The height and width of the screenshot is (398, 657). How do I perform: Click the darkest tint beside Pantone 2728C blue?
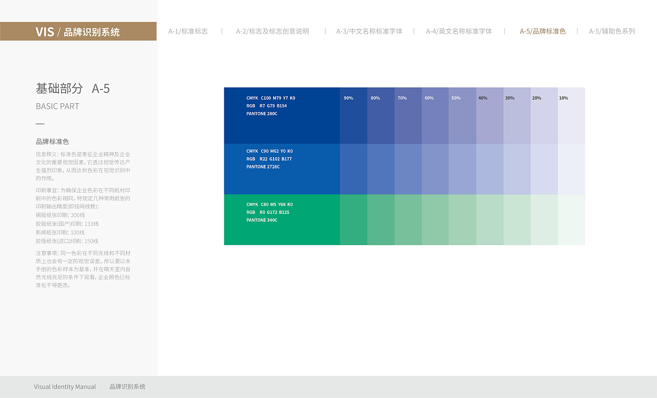pyautogui.click(x=354, y=169)
